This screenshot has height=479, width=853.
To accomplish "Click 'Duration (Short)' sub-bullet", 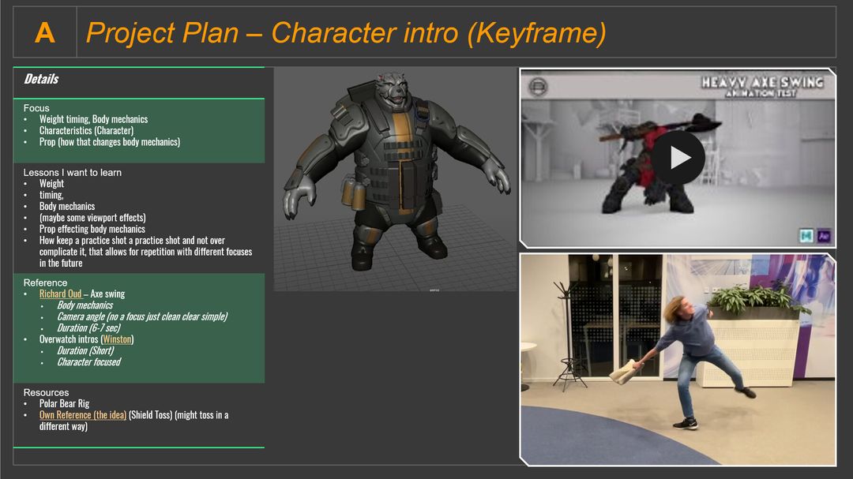I will click(x=85, y=350).
